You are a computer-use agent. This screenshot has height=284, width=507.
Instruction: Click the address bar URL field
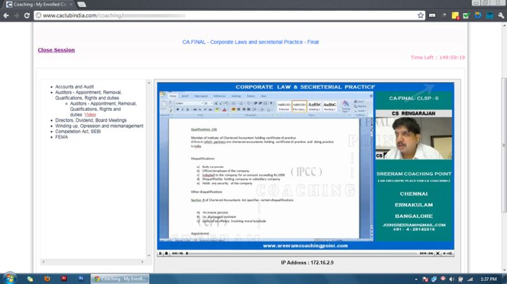pyautogui.click(x=222, y=15)
